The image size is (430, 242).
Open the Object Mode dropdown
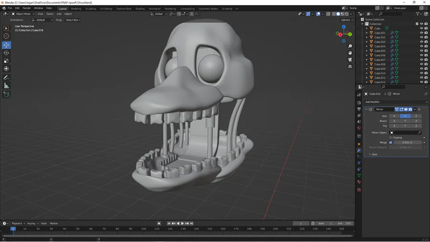point(23,14)
